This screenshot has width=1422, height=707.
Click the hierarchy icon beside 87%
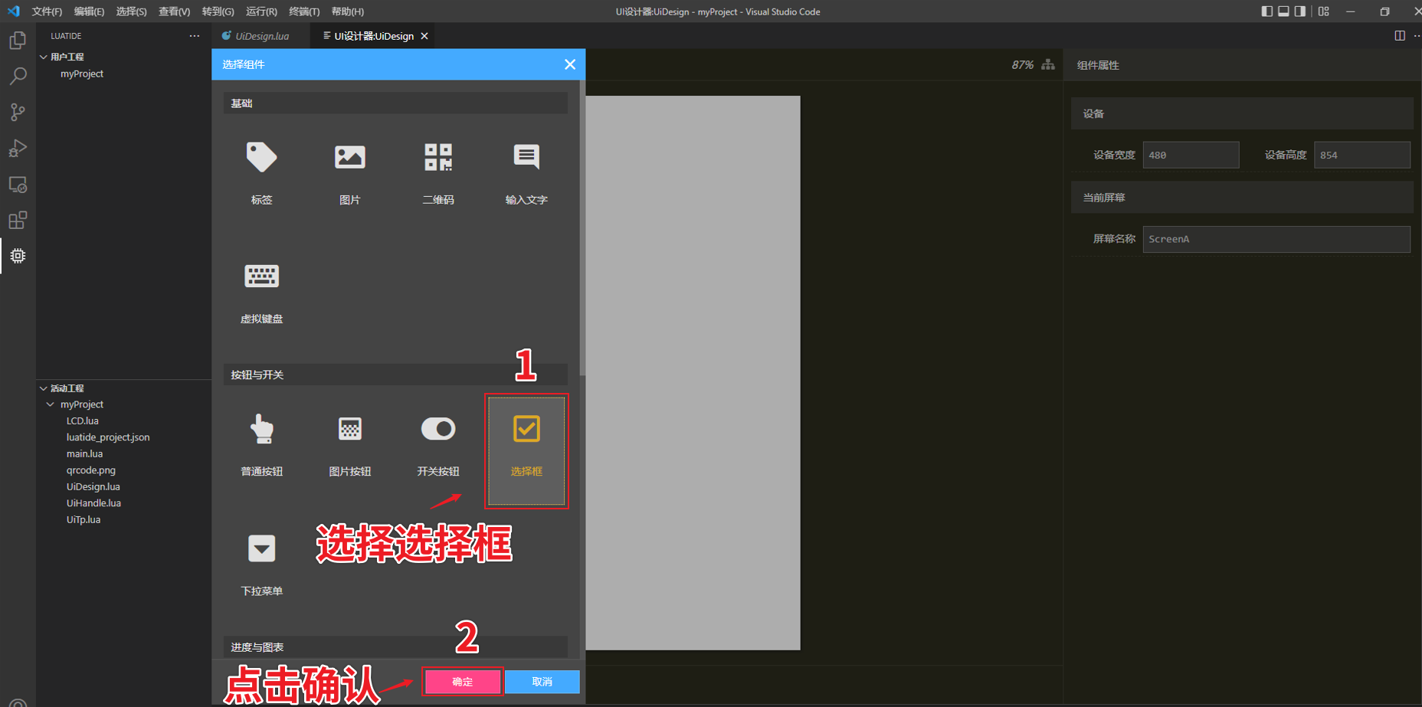pos(1048,65)
